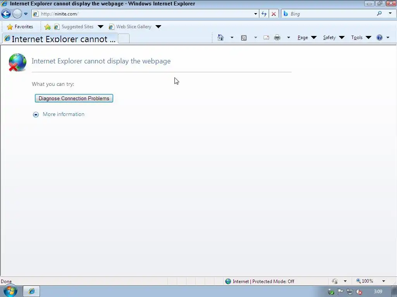Open Web Slice Gallery link
This screenshot has width=397, height=297.
(x=130, y=27)
